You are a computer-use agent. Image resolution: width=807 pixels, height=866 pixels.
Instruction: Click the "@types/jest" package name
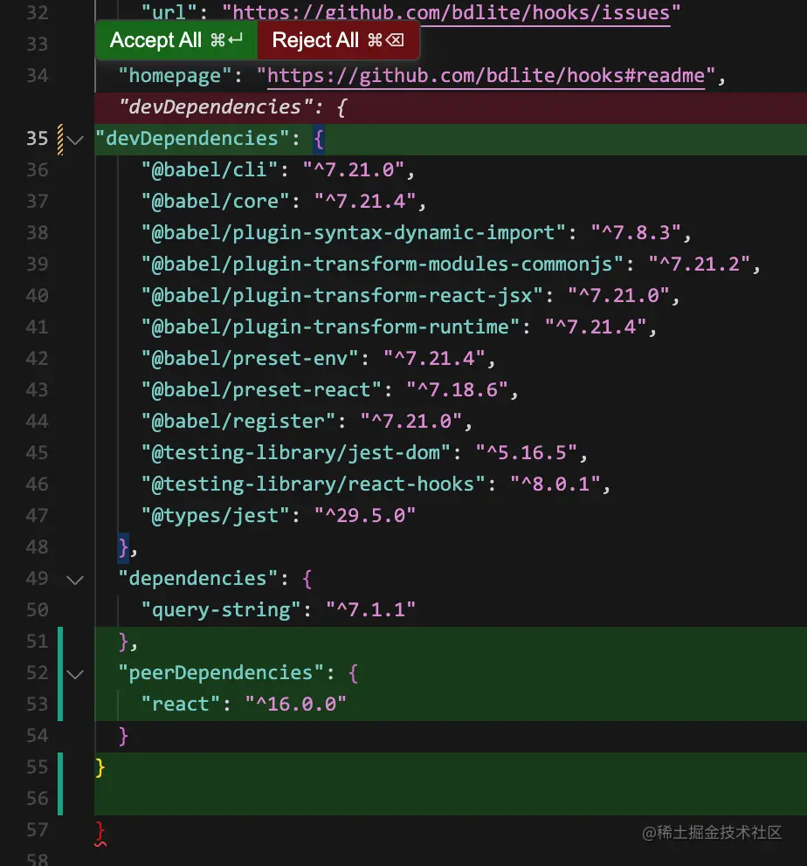coord(216,516)
